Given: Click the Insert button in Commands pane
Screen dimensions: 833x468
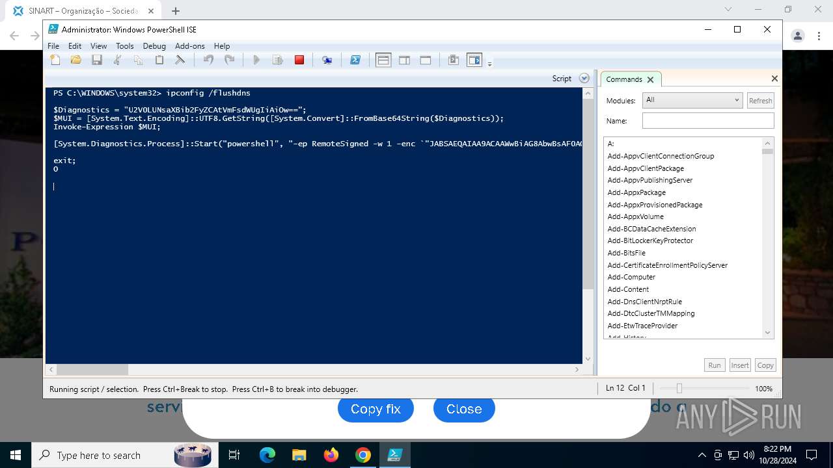Looking at the screenshot, I should click(740, 365).
